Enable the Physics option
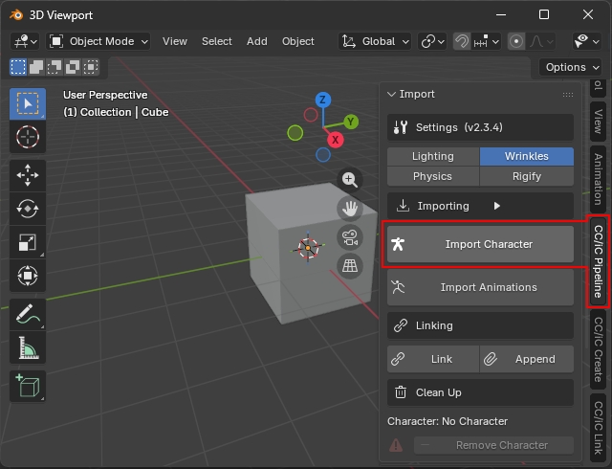 coord(433,176)
